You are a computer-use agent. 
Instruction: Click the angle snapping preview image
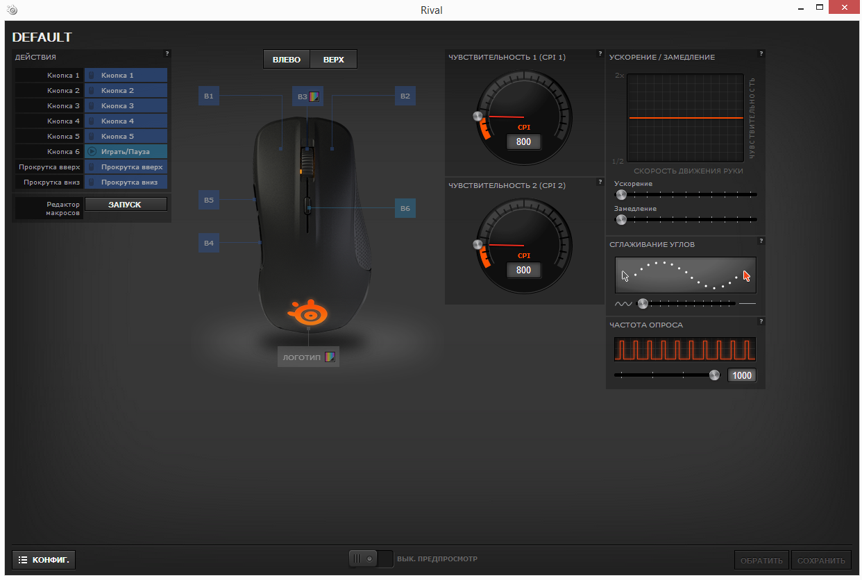pos(686,275)
